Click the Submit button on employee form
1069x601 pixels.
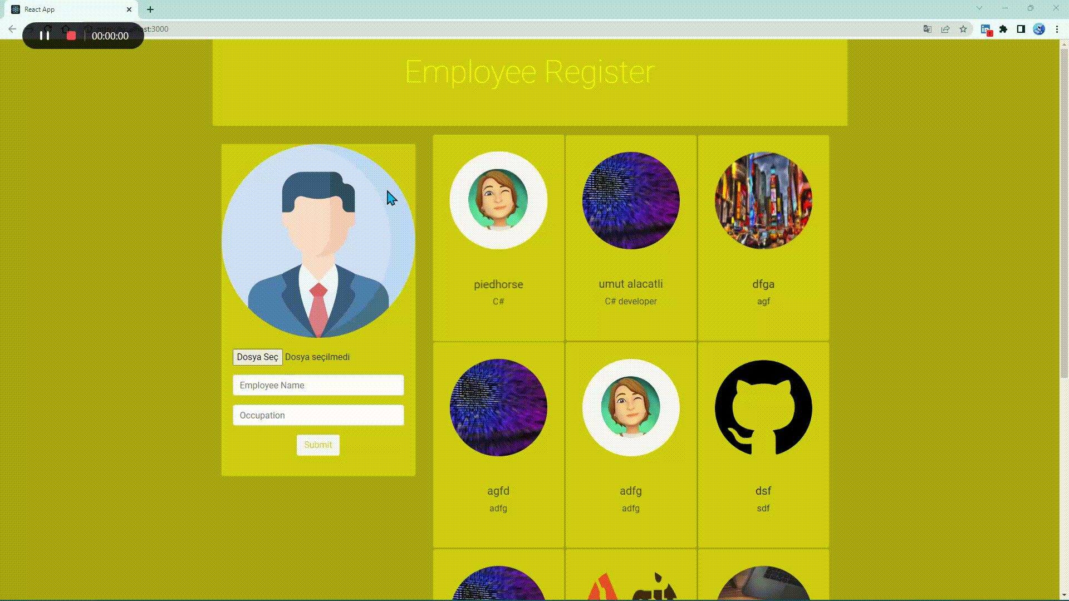[x=318, y=444]
